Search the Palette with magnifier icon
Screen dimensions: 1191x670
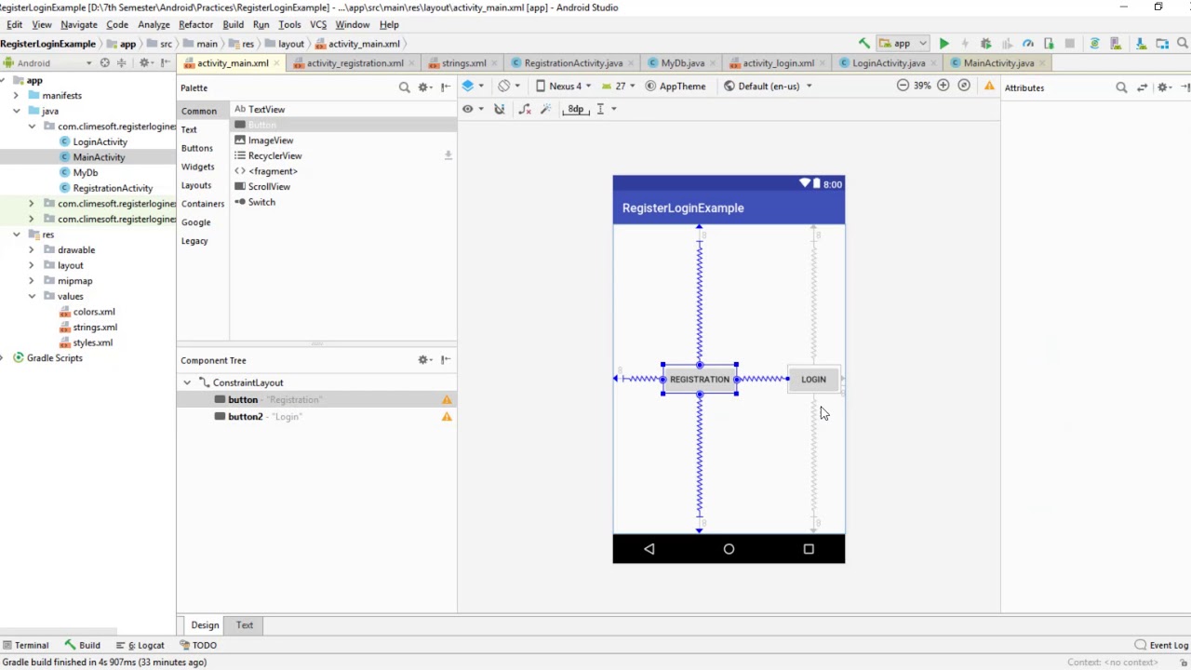click(x=404, y=87)
